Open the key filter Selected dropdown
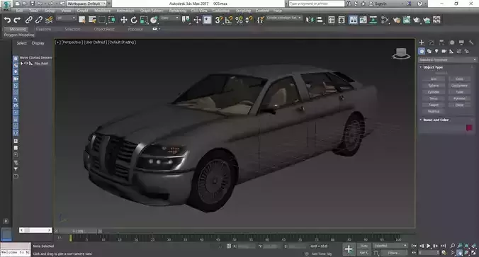The image size is (479, 257). (x=390, y=246)
